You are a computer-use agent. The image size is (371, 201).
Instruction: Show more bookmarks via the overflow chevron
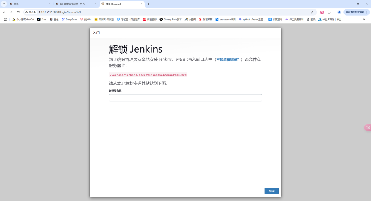point(364,19)
